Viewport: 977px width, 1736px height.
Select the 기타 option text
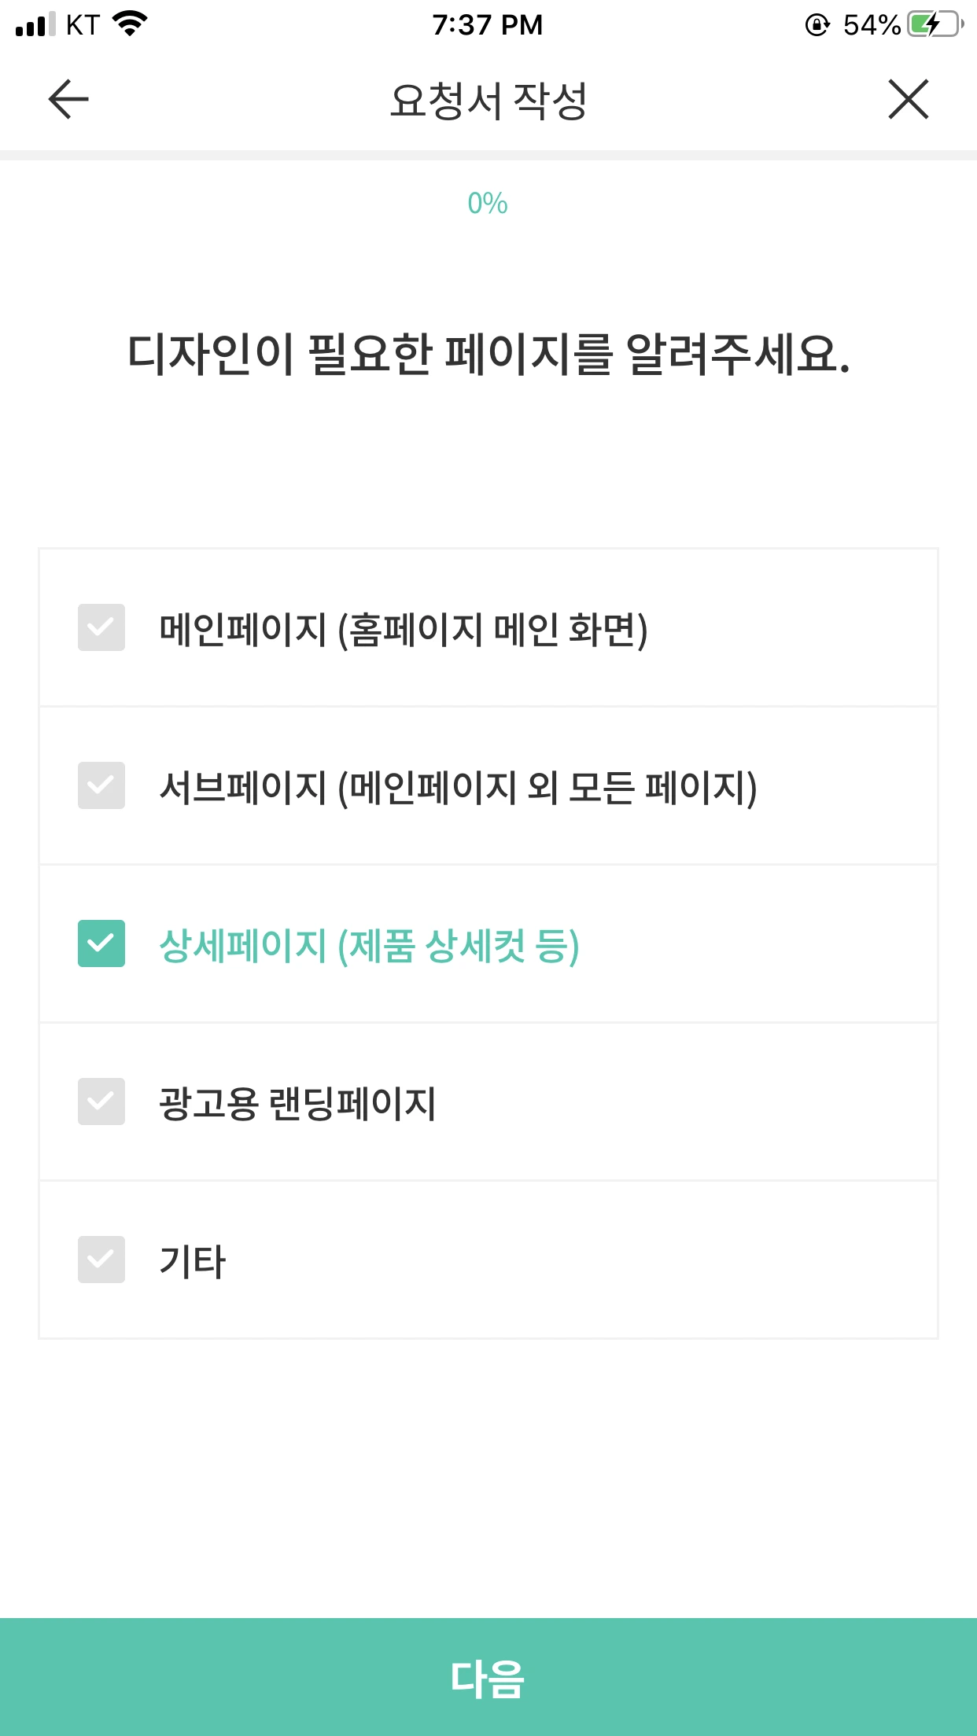[x=193, y=1261]
